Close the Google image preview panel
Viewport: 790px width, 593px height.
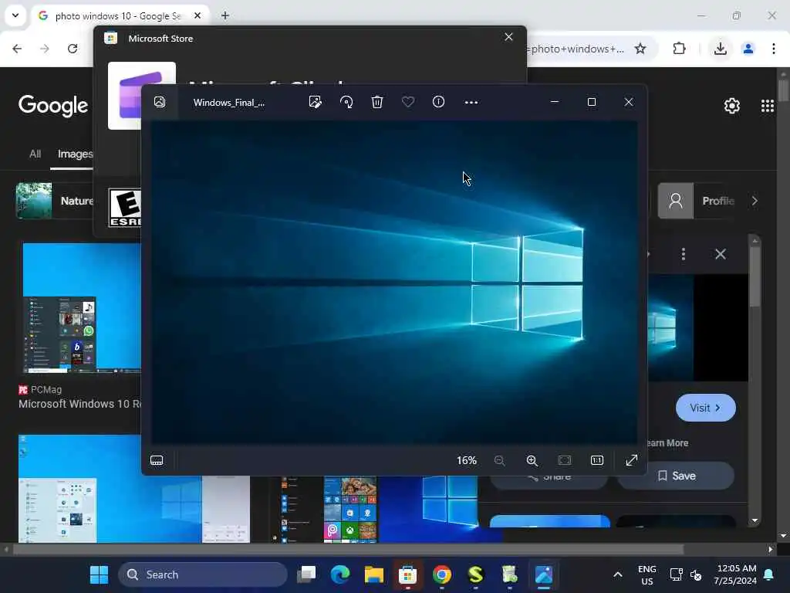point(721,254)
